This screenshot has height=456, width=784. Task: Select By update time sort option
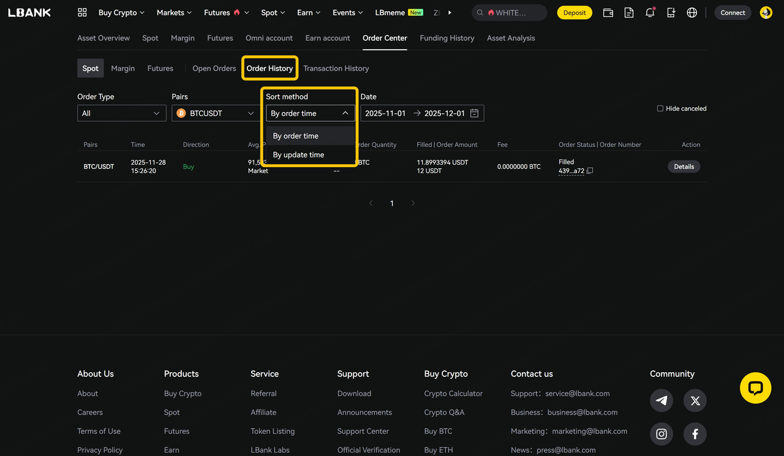click(298, 155)
